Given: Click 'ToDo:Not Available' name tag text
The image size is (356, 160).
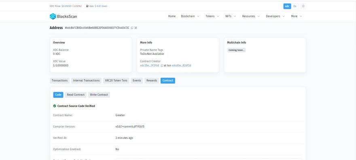Looking at the screenshot, I should pyautogui.click(x=152, y=54).
